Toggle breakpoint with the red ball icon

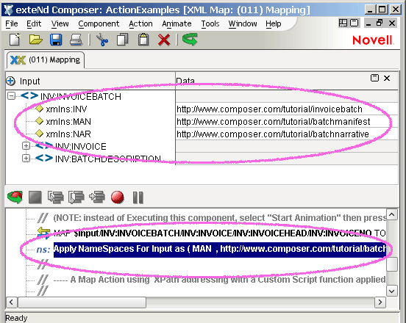[117, 197]
